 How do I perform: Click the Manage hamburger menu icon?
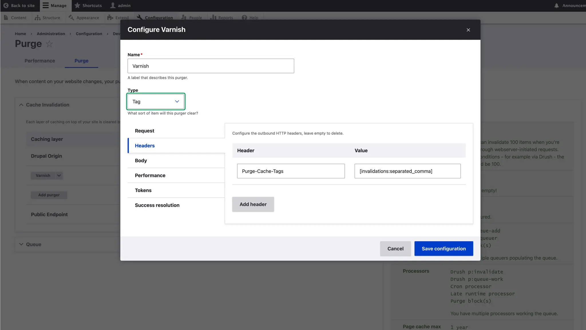[x=45, y=5]
